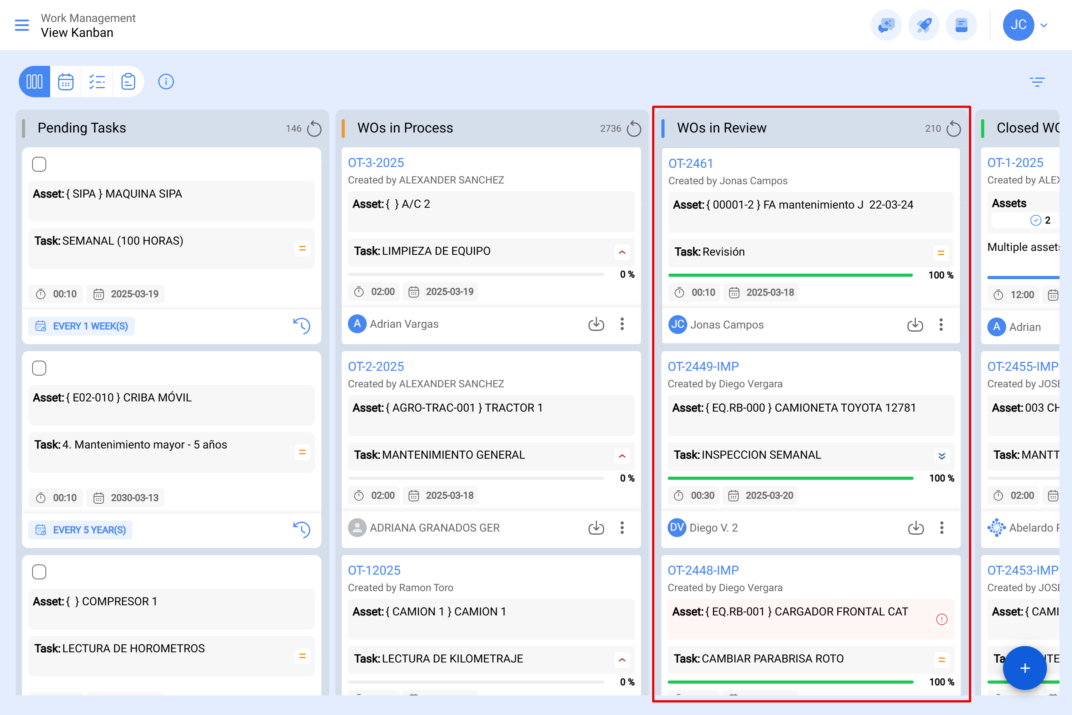This screenshot has height=715, width=1072.
Task: Open work order OT-12025
Action: point(374,570)
